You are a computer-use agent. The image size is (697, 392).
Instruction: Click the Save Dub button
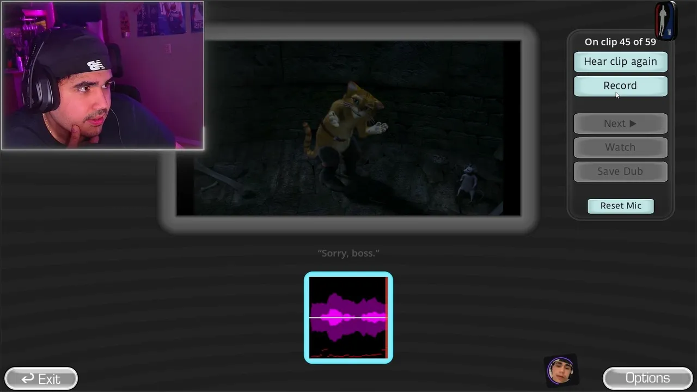(620, 171)
